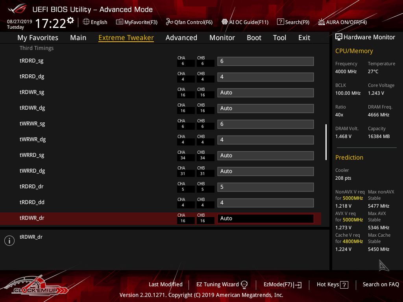Open Qfan Control fan icon
Image resolution: width=403 pixels, height=302 pixels.
[x=170, y=22]
